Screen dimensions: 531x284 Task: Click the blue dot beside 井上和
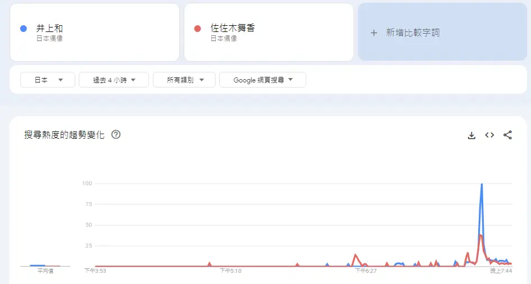tap(23, 28)
